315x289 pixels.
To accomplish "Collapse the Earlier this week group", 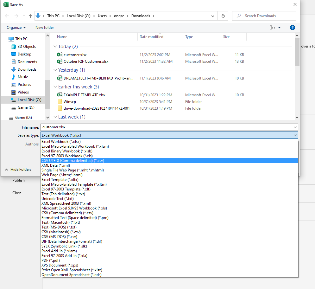I will [55, 87].
